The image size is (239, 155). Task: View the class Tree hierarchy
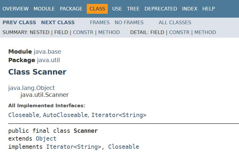[133, 9]
